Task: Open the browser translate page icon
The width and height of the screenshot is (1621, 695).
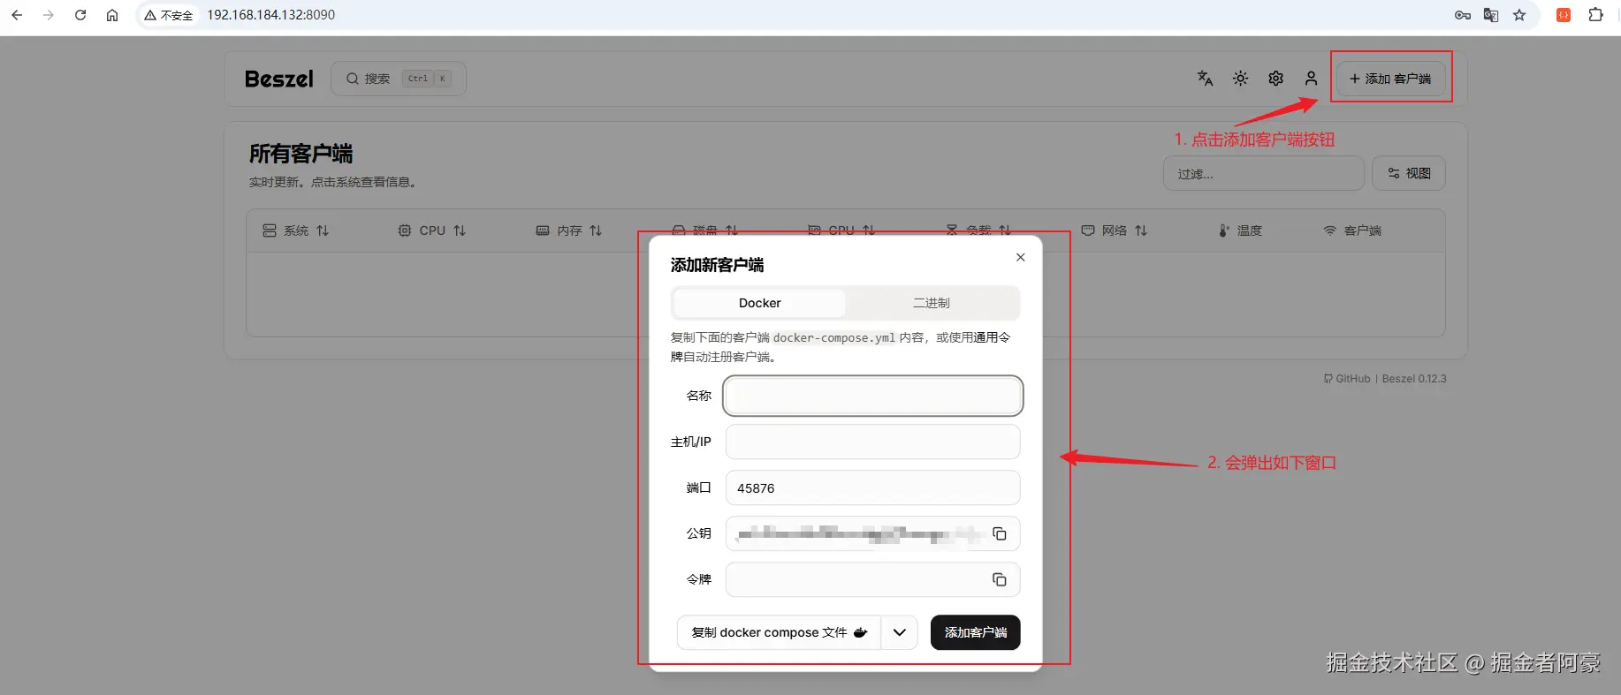Action: point(1491,15)
